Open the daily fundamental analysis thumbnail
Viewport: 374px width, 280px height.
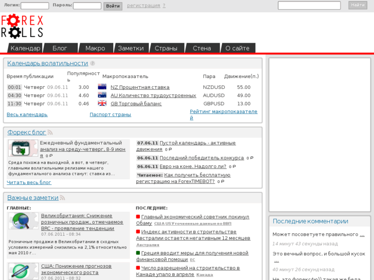click(23, 148)
